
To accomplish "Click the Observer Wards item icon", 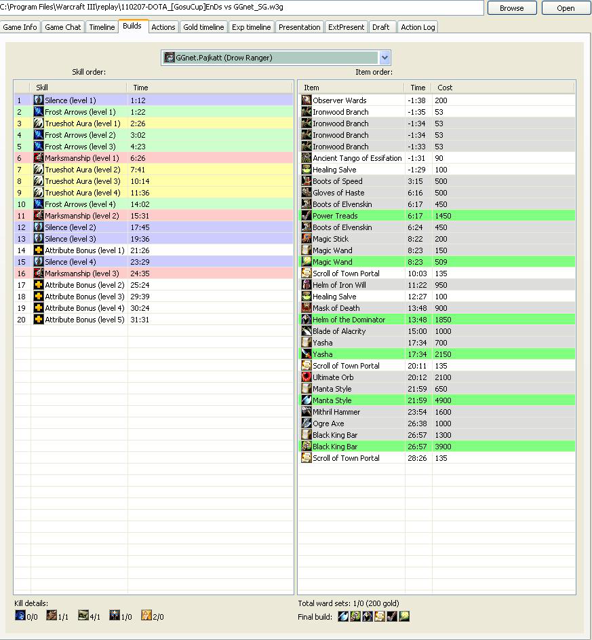I will click(x=307, y=100).
